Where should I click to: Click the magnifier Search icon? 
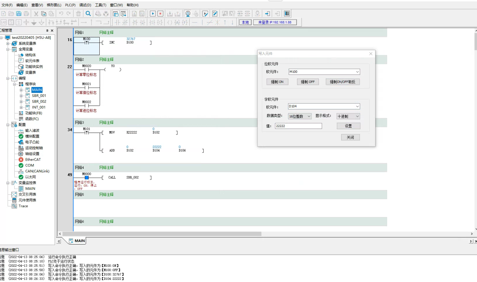pos(88,14)
